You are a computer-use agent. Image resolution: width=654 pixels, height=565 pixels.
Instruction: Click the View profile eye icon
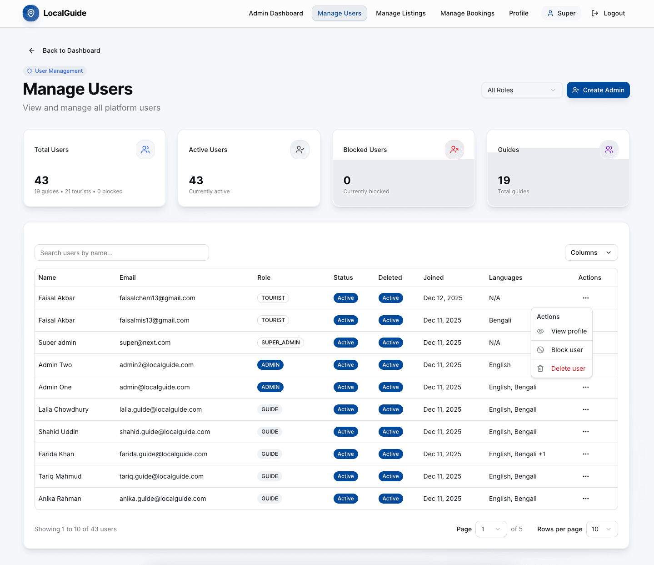[x=540, y=331]
